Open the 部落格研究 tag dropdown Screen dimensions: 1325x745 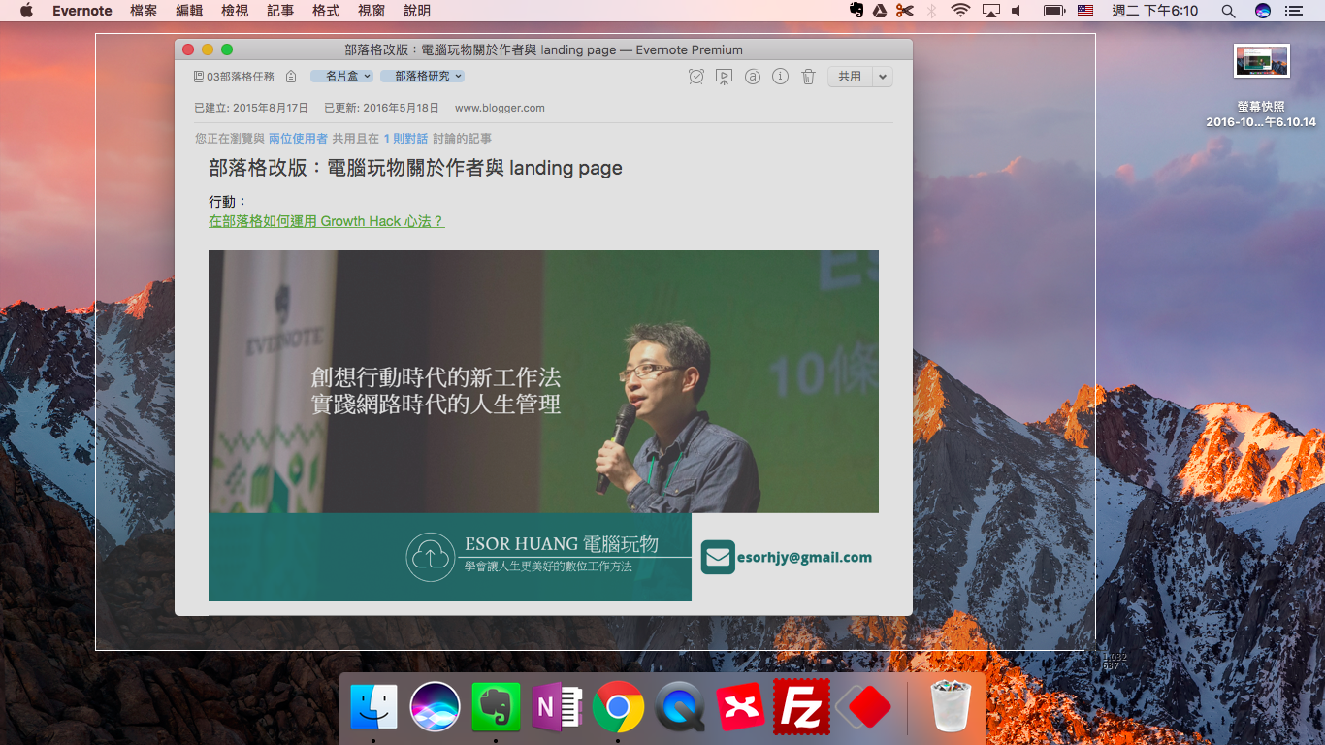422,76
